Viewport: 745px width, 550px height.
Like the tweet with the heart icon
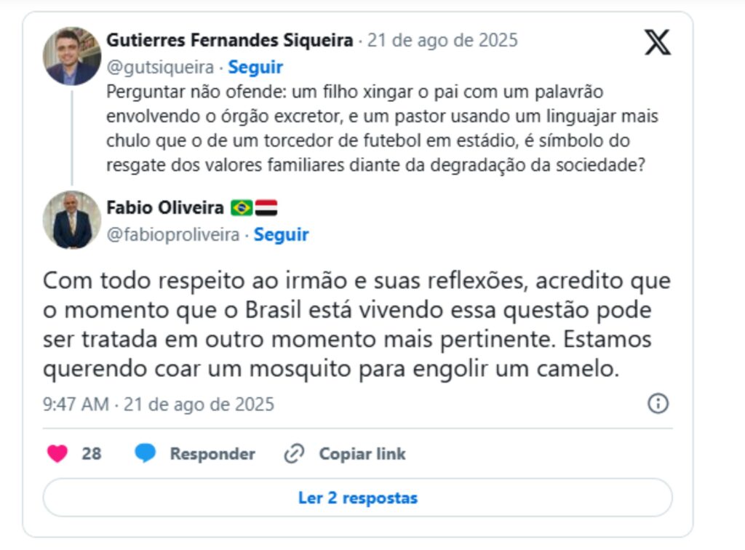[57, 454]
